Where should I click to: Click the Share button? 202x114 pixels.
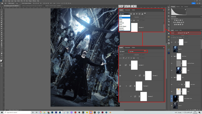coord(193,3)
